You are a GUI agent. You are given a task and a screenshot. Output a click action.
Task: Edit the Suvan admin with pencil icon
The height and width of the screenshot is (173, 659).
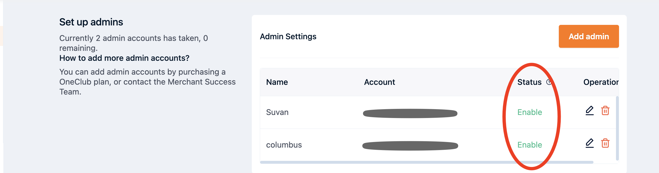click(589, 111)
